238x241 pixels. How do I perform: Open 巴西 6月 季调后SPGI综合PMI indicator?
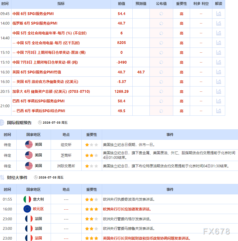pos(39,111)
